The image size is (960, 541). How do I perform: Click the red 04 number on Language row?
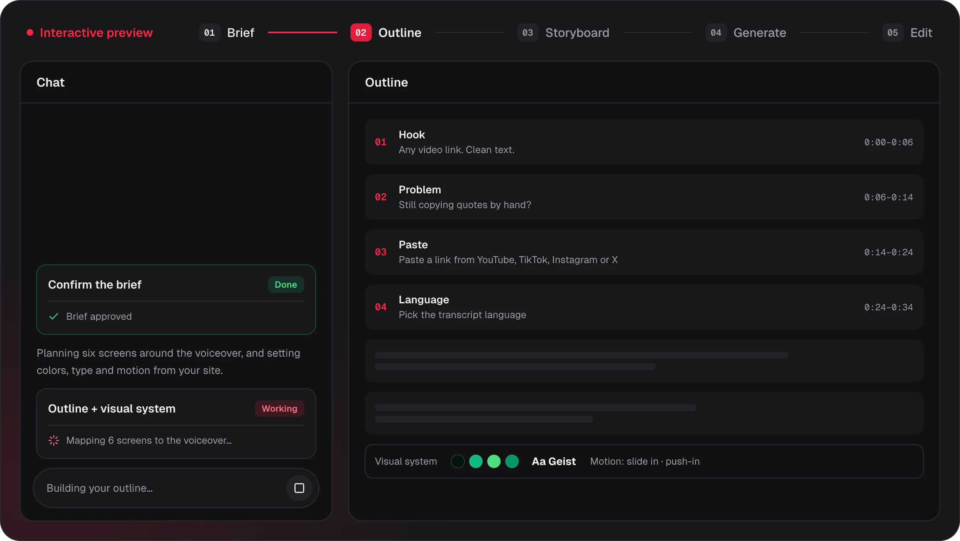point(381,307)
